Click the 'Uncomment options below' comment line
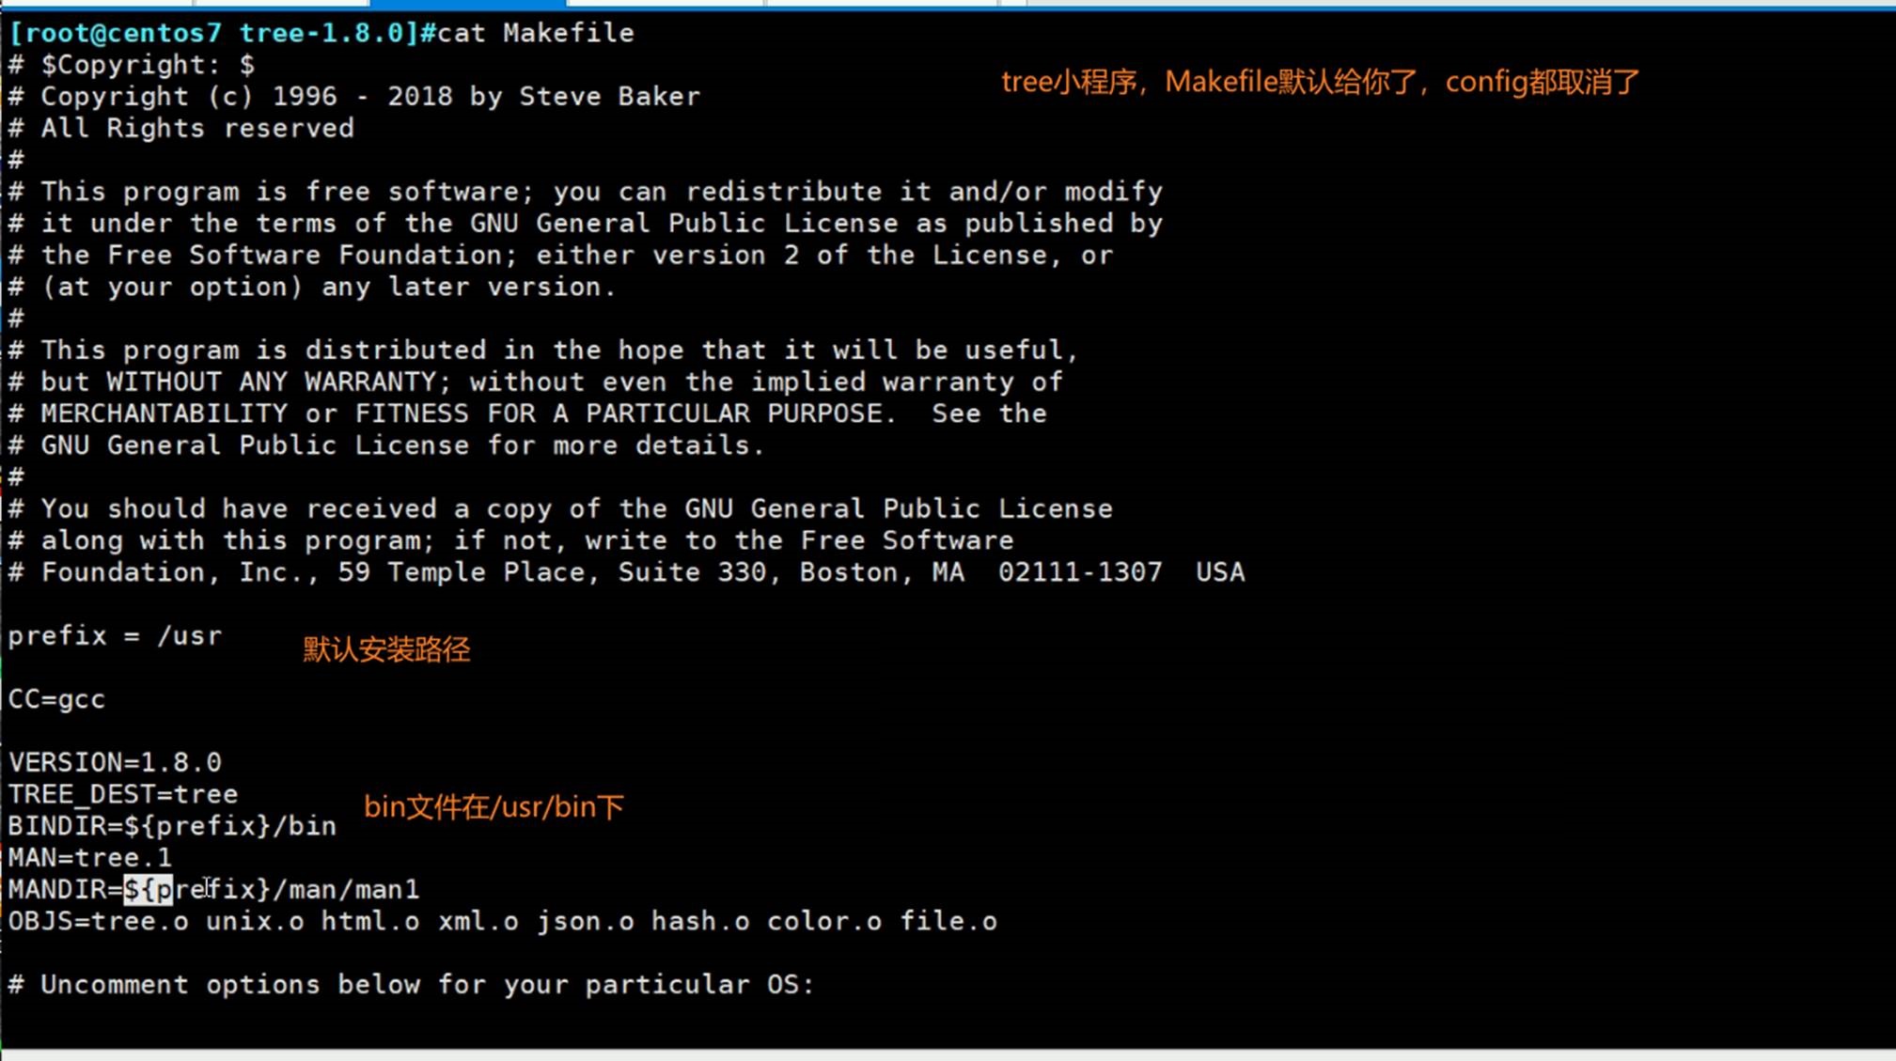 pyautogui.click(x=411, y=985)
